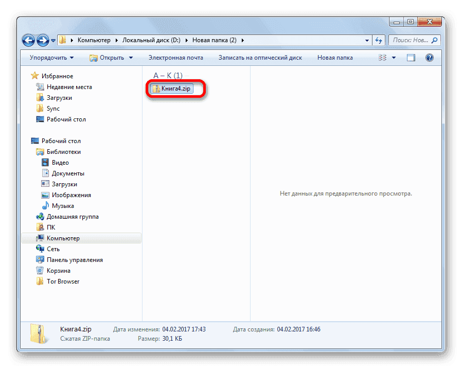Click the Корзина recycle bin icon
The width and height of the screenshot is (462, 369).
[x=40, y=270]
